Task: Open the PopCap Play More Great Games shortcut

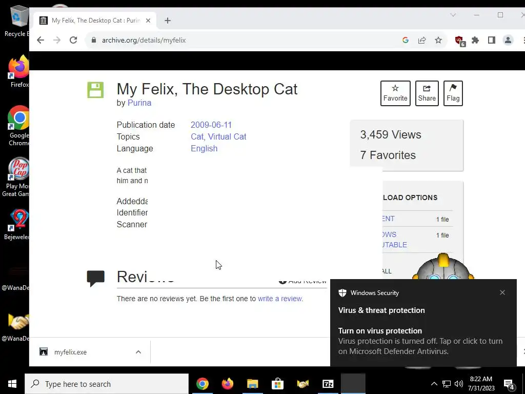Action: point(17,177)
